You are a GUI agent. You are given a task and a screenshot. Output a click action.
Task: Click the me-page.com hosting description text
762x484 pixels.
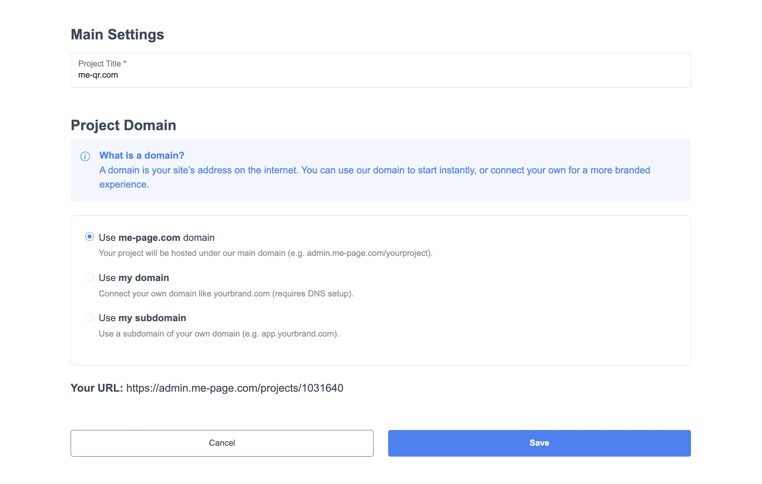point(265,253)
